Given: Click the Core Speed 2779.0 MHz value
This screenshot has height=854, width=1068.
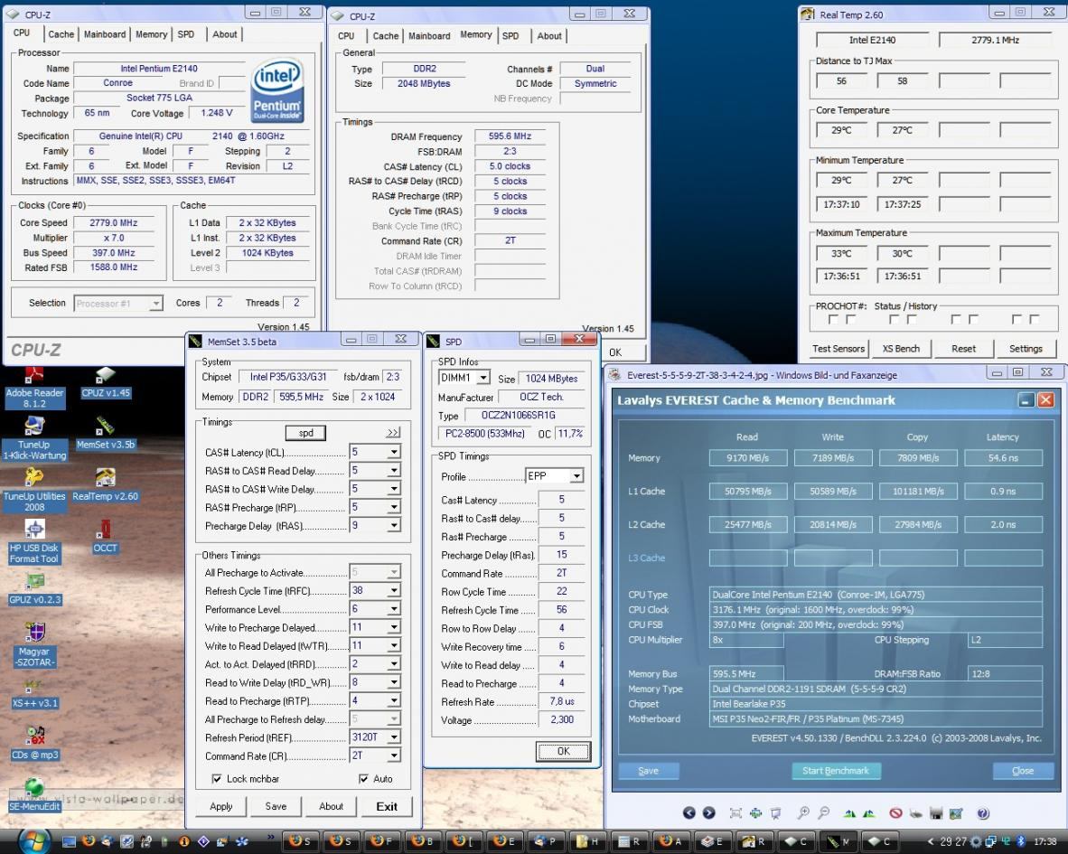Looking at the screenshot, I should [x=114, y=222].
